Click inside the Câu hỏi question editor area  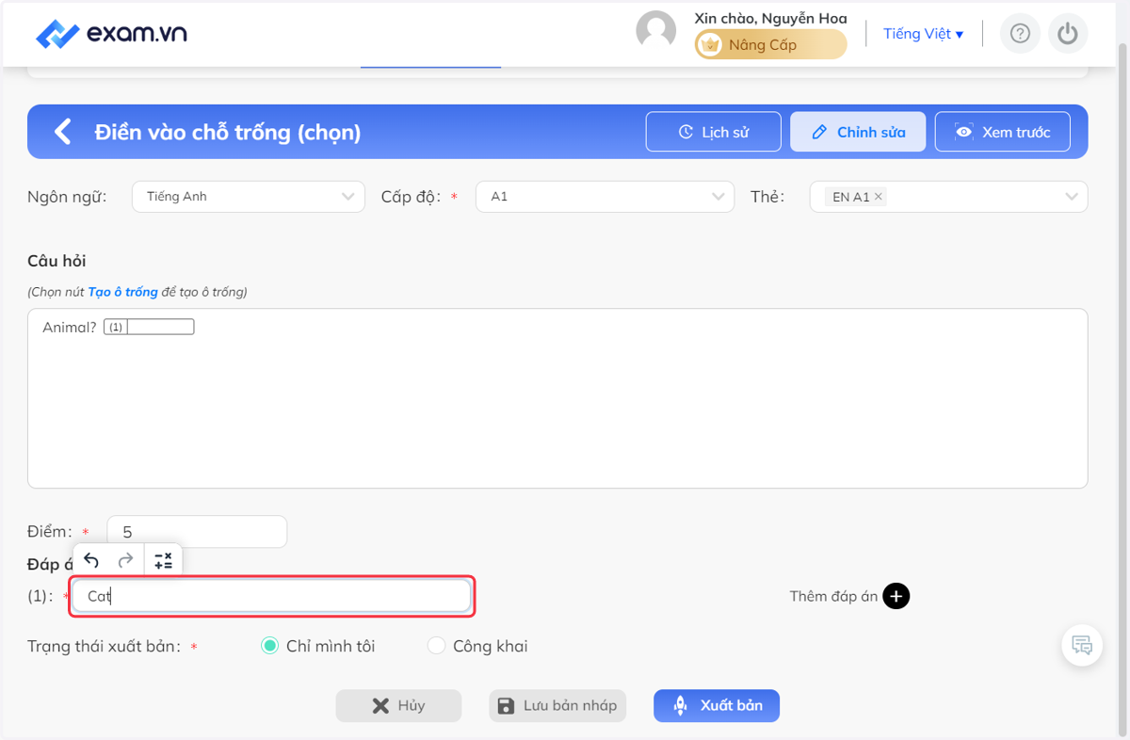[x=557, y=398]
